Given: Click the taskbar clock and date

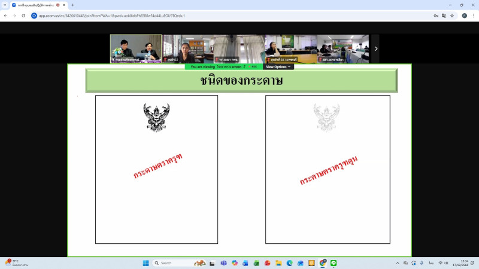Looking at the screenshot, I should (x=465, y=263).
